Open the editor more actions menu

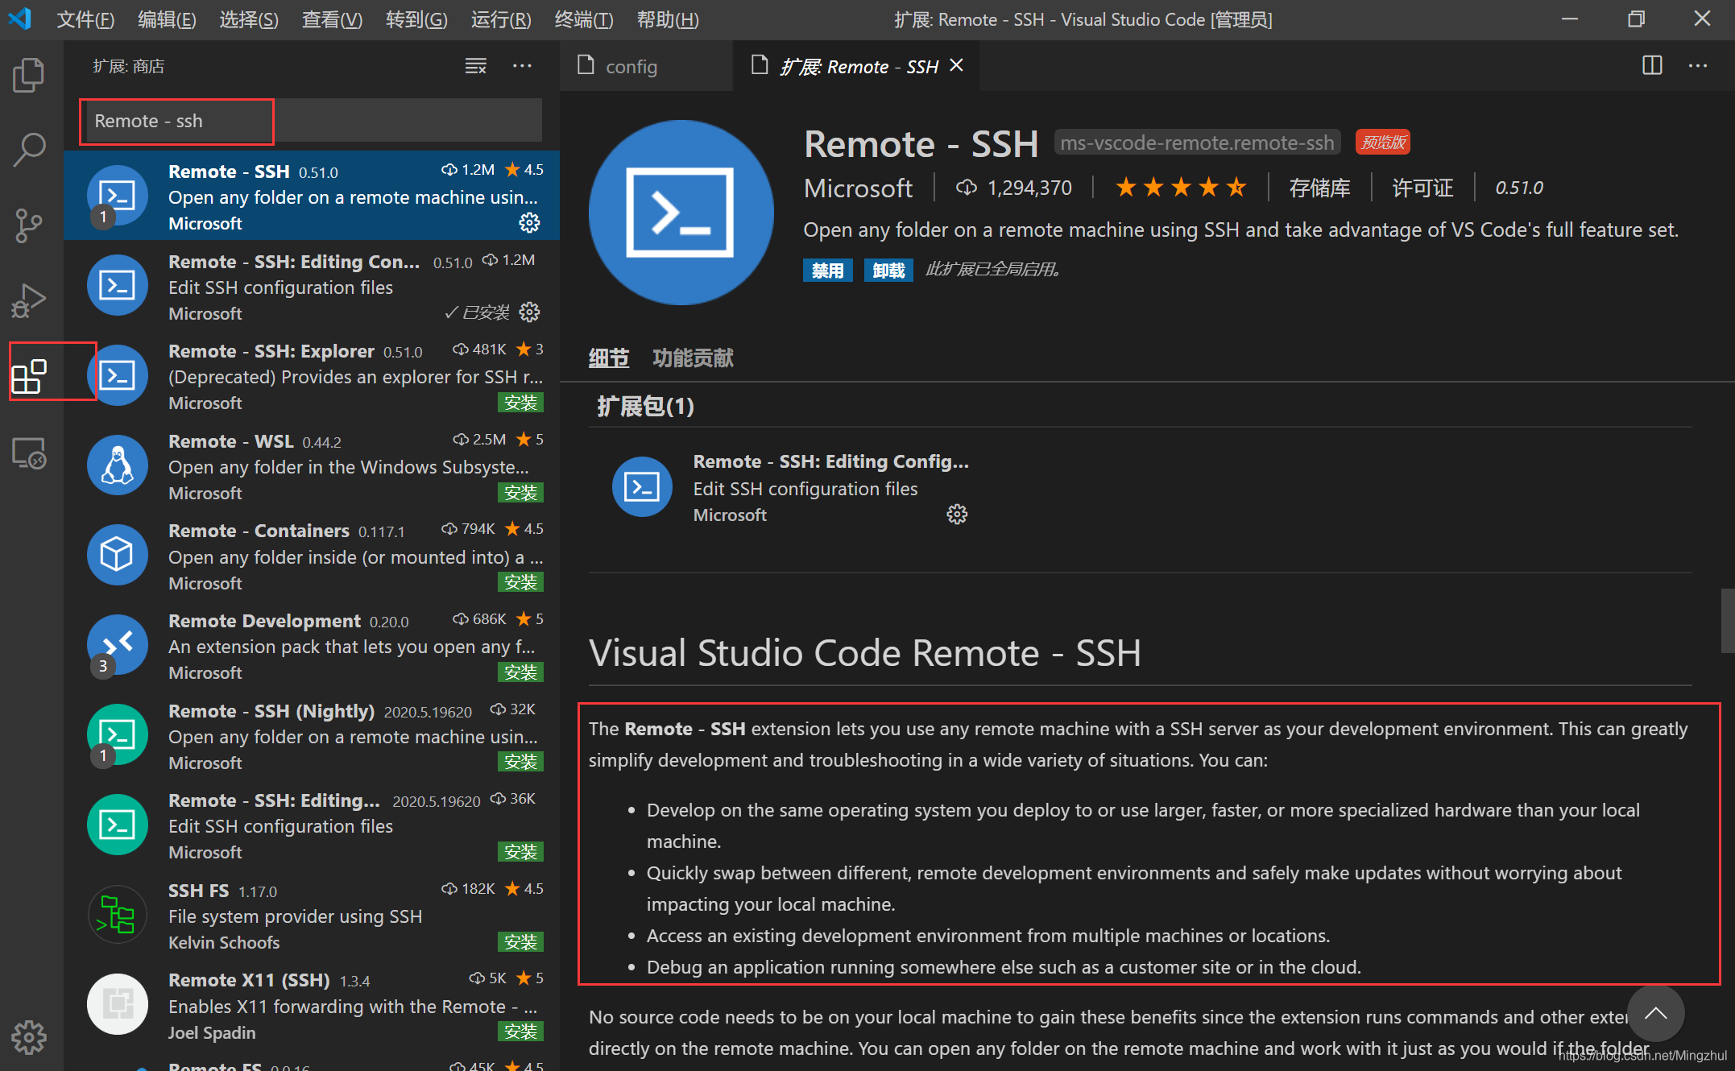point(1698,66)
